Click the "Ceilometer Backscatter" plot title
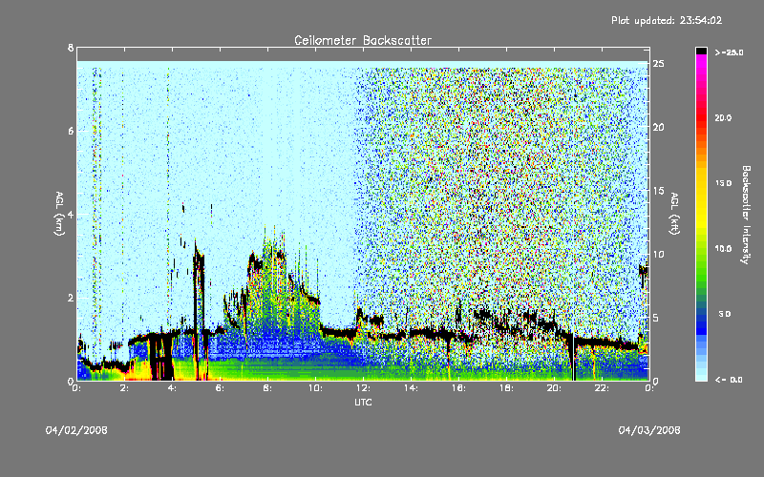This screenshot has height=477, width=764. [x=363, y=40]
